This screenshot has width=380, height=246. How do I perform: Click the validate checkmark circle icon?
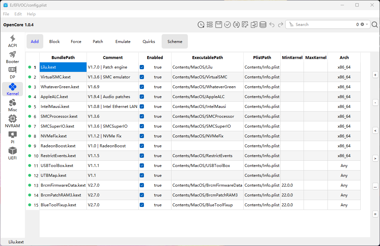pos(228,25)
